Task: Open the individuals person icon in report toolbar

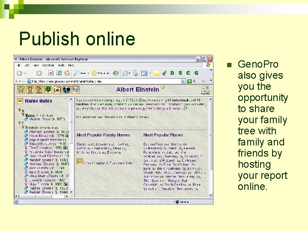Action: point(30,90)
